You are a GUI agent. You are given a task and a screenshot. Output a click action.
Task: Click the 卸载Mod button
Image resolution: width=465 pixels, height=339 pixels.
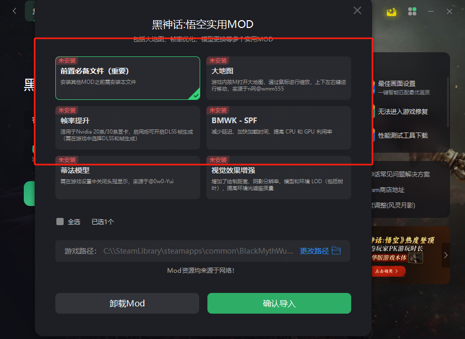[127, 303]
